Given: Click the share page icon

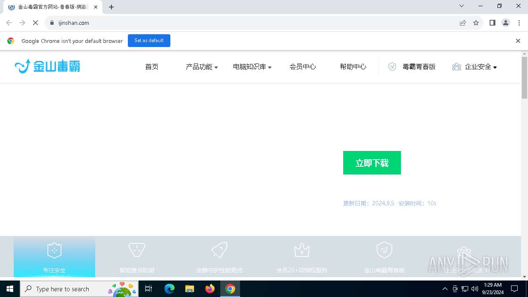Looking at the screenshot, I should click(463, 23).
